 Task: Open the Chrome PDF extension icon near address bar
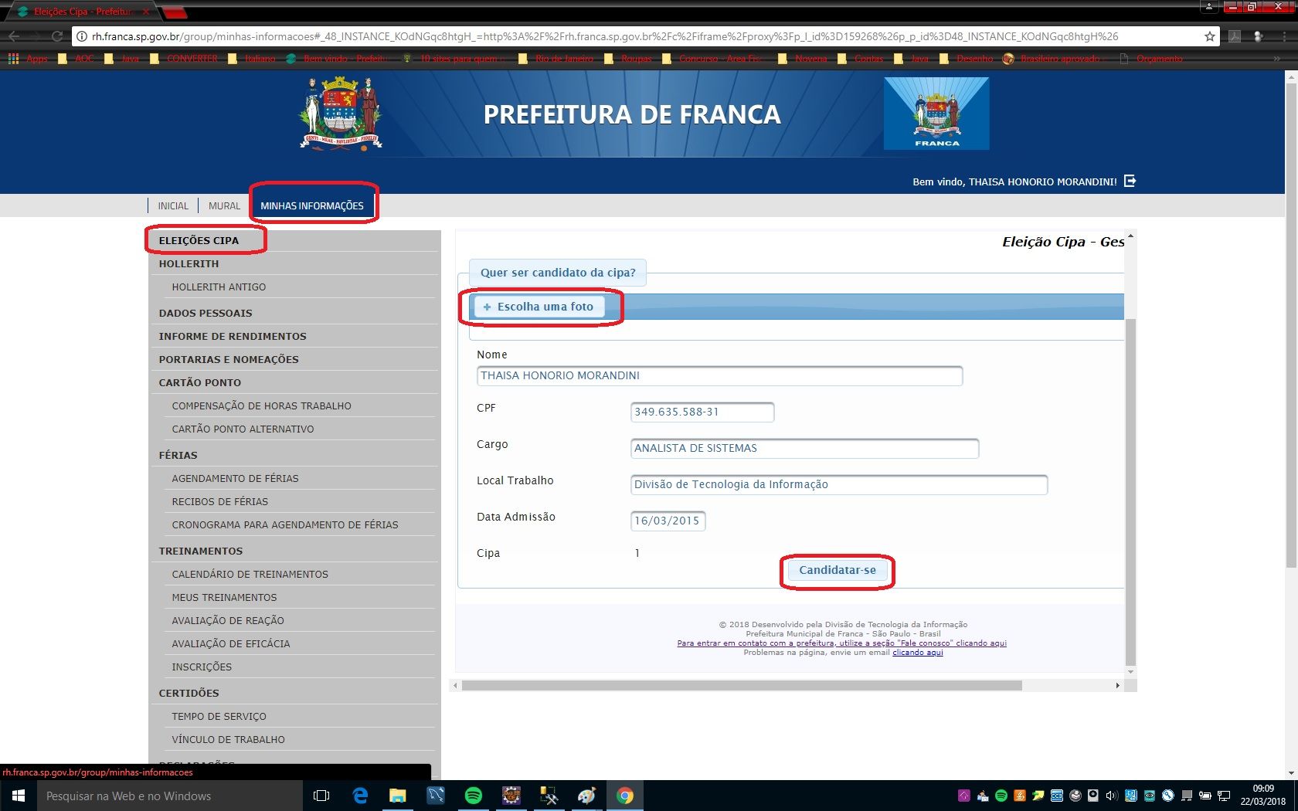coord(1235,36)
